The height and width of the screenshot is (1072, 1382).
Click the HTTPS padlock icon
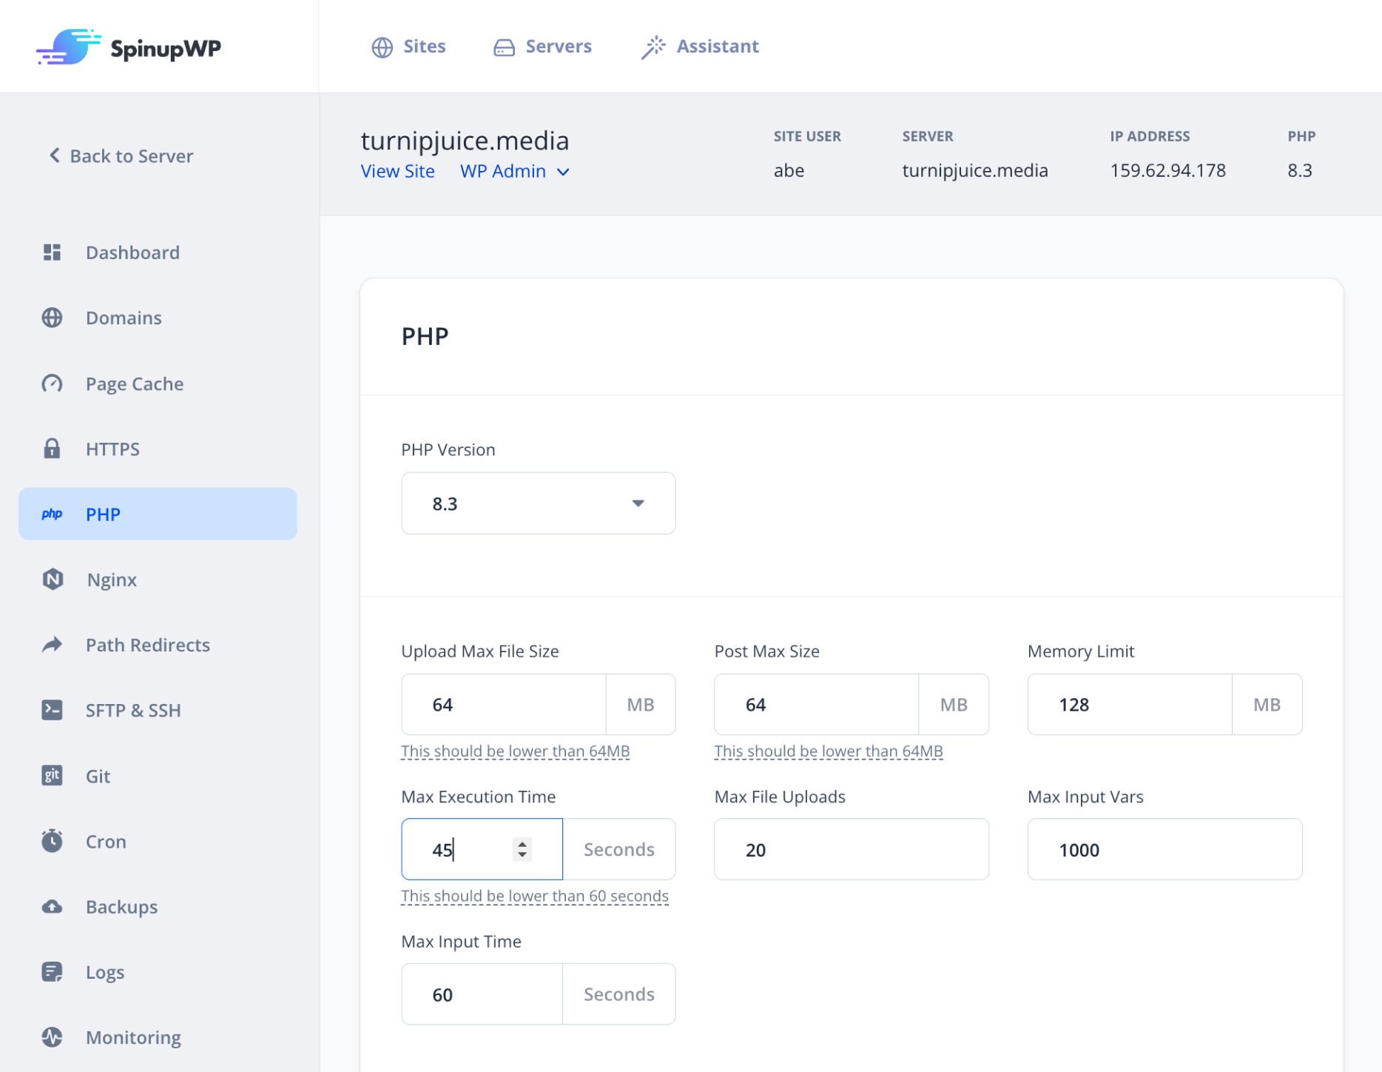point(52,449)
